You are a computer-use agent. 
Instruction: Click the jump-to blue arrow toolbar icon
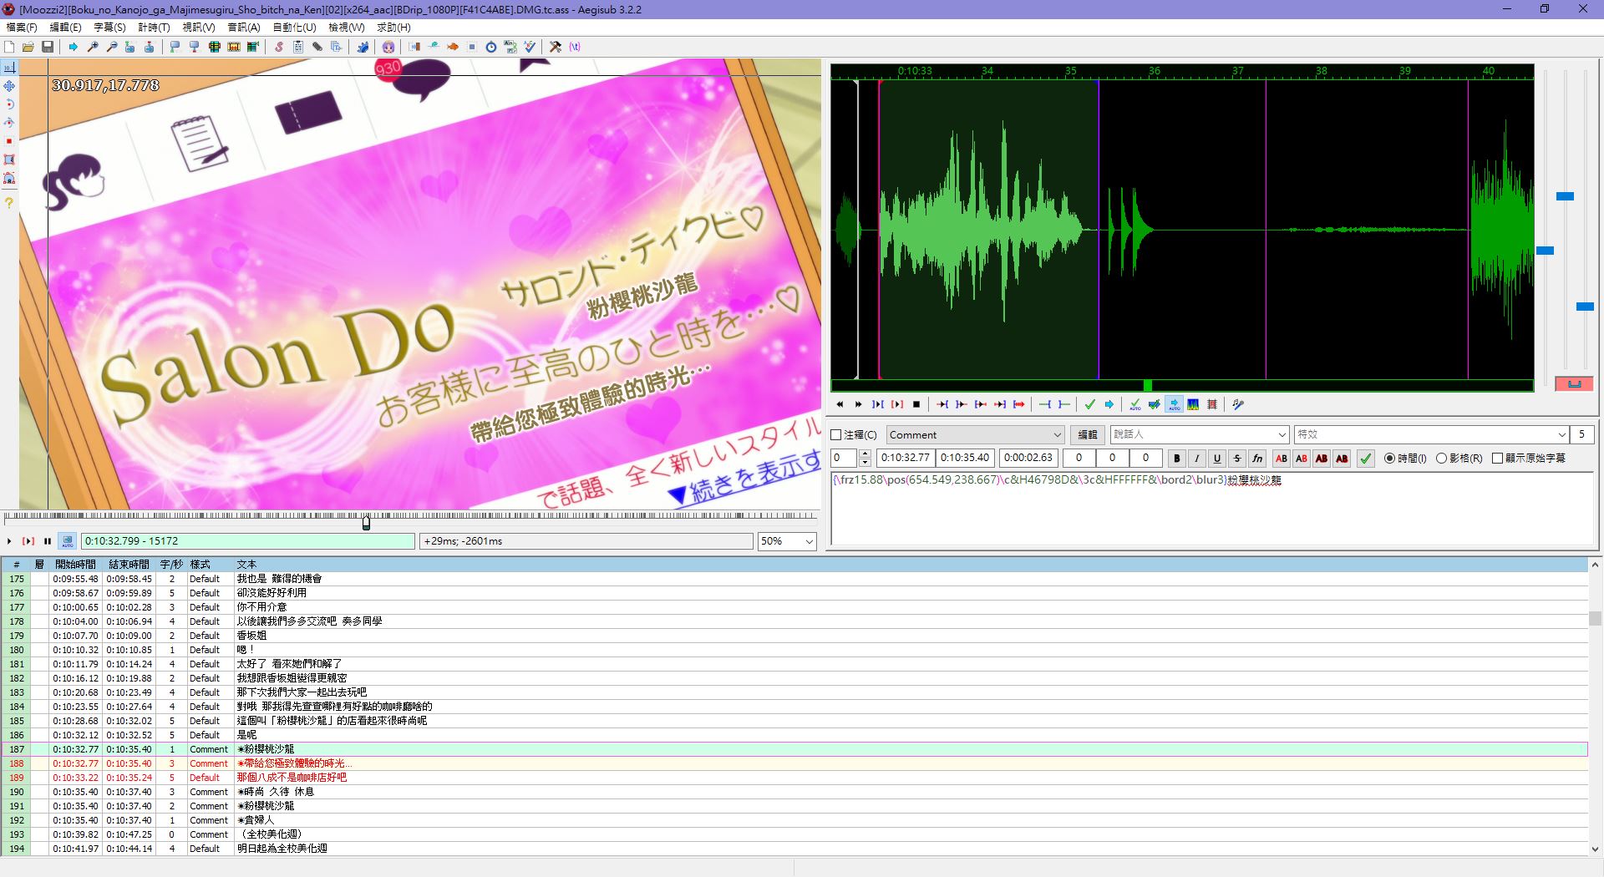[x=74, y=47]
